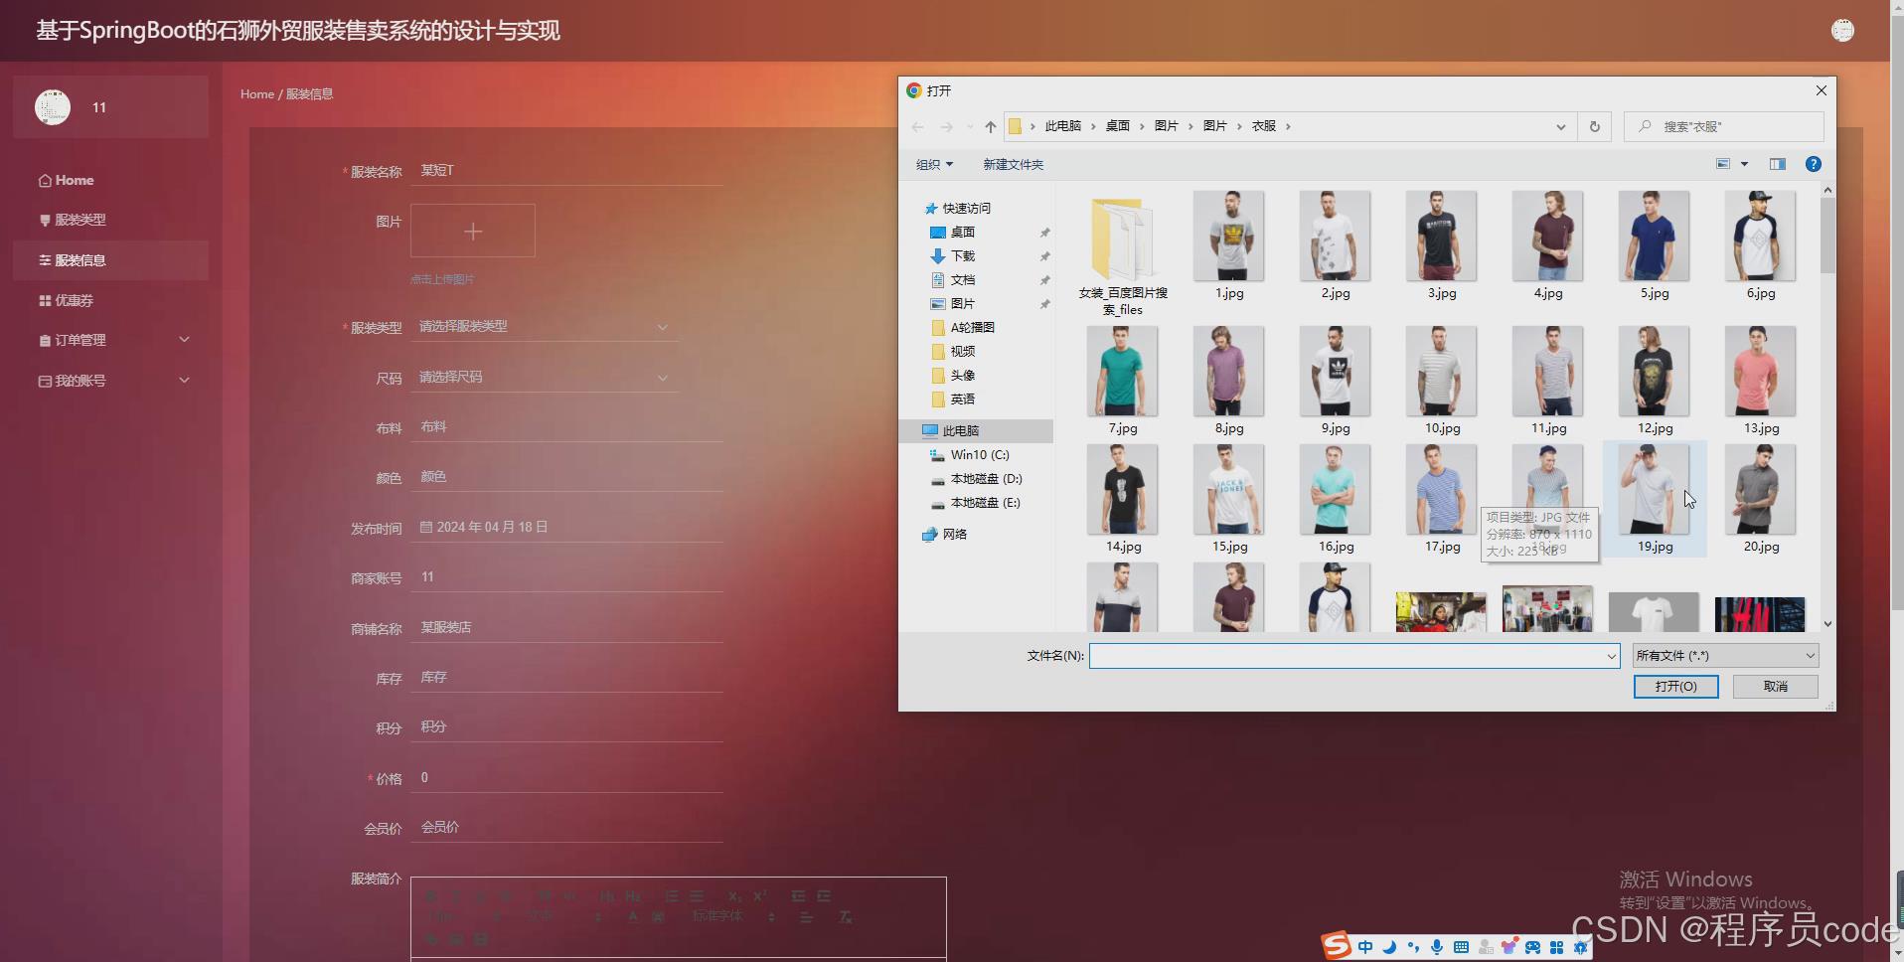
Task: Select 下载 in the navigation tree
Action: (962, 256)
